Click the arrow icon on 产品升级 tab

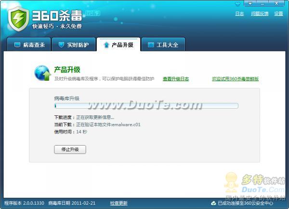106,45
